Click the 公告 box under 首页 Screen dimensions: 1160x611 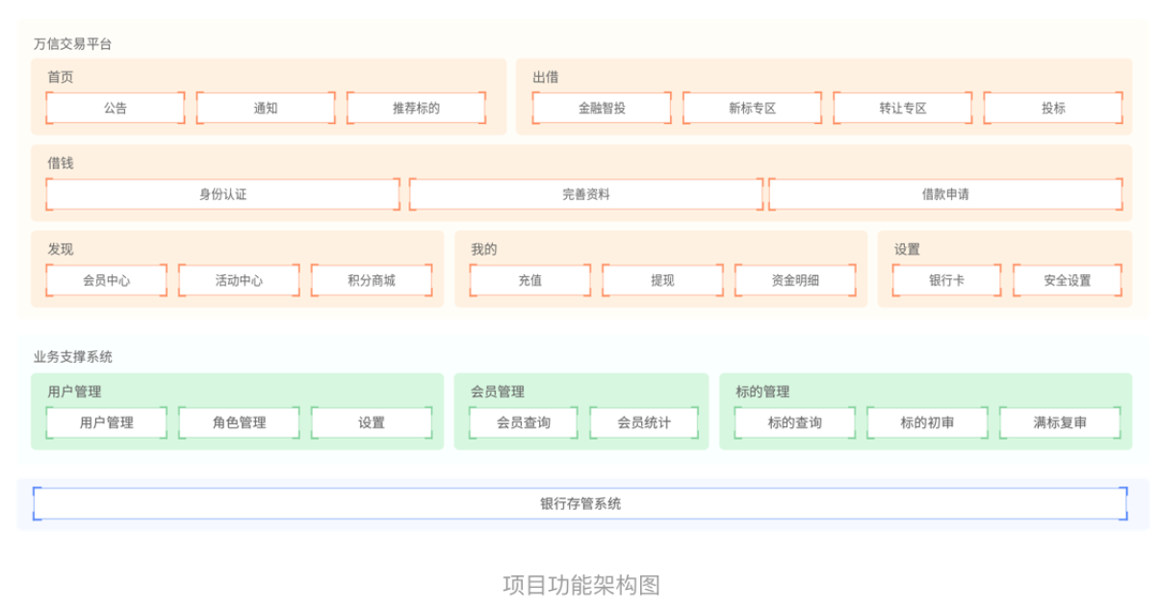[x=116, y=108]
